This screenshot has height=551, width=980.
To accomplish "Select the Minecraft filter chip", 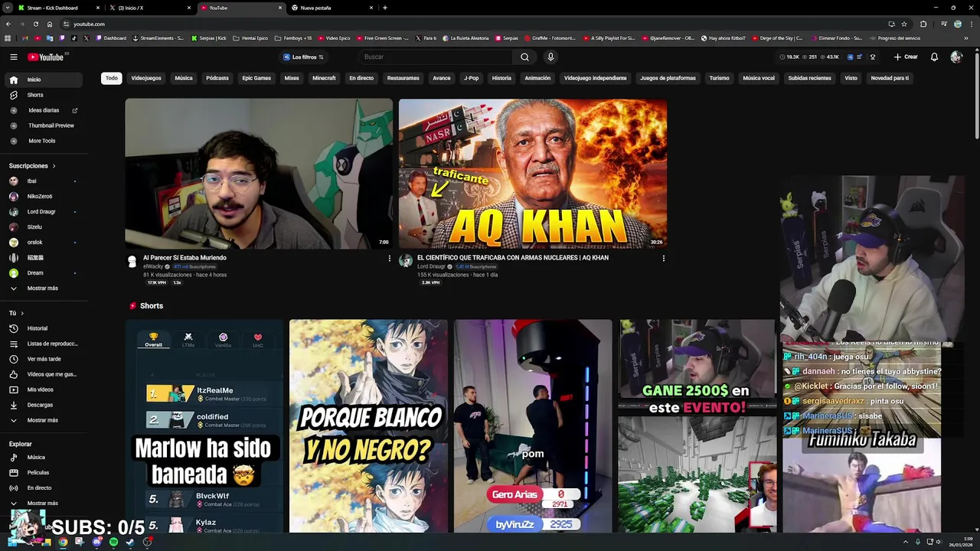I will 324,78.
